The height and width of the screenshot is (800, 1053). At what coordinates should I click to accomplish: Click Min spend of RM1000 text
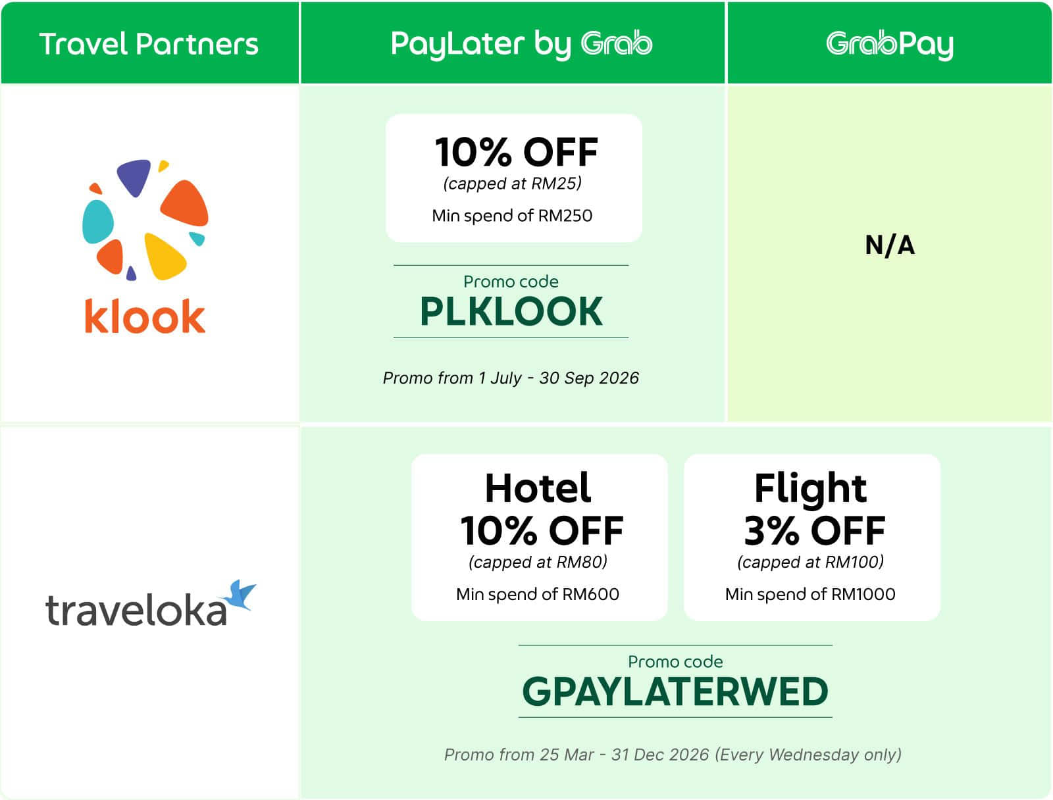click(810, 594)
